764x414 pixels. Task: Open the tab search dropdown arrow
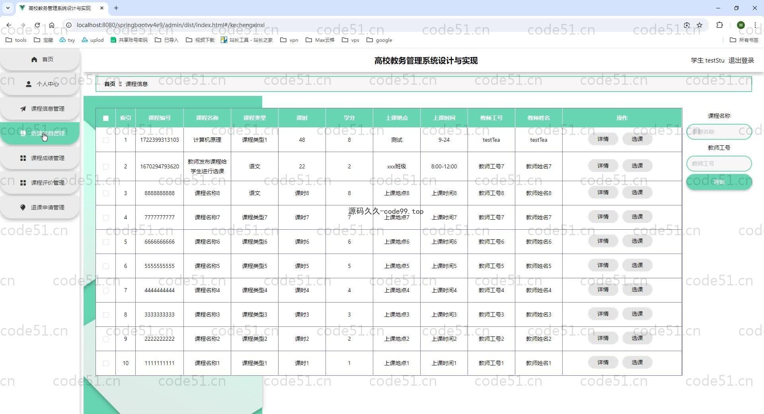[8, 8]
